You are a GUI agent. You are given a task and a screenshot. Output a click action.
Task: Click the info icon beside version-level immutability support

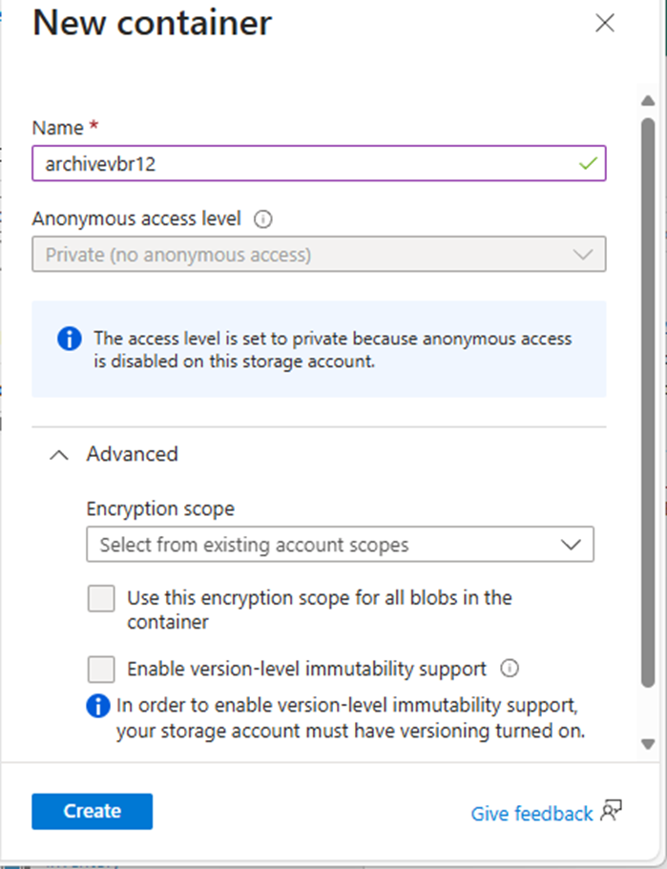click(x=510, y=669)
